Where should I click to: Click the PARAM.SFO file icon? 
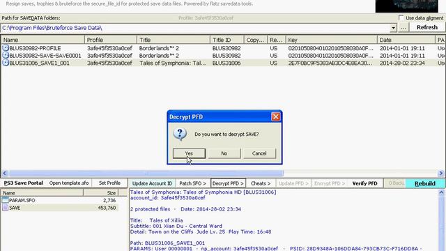(x=5, y=200)
